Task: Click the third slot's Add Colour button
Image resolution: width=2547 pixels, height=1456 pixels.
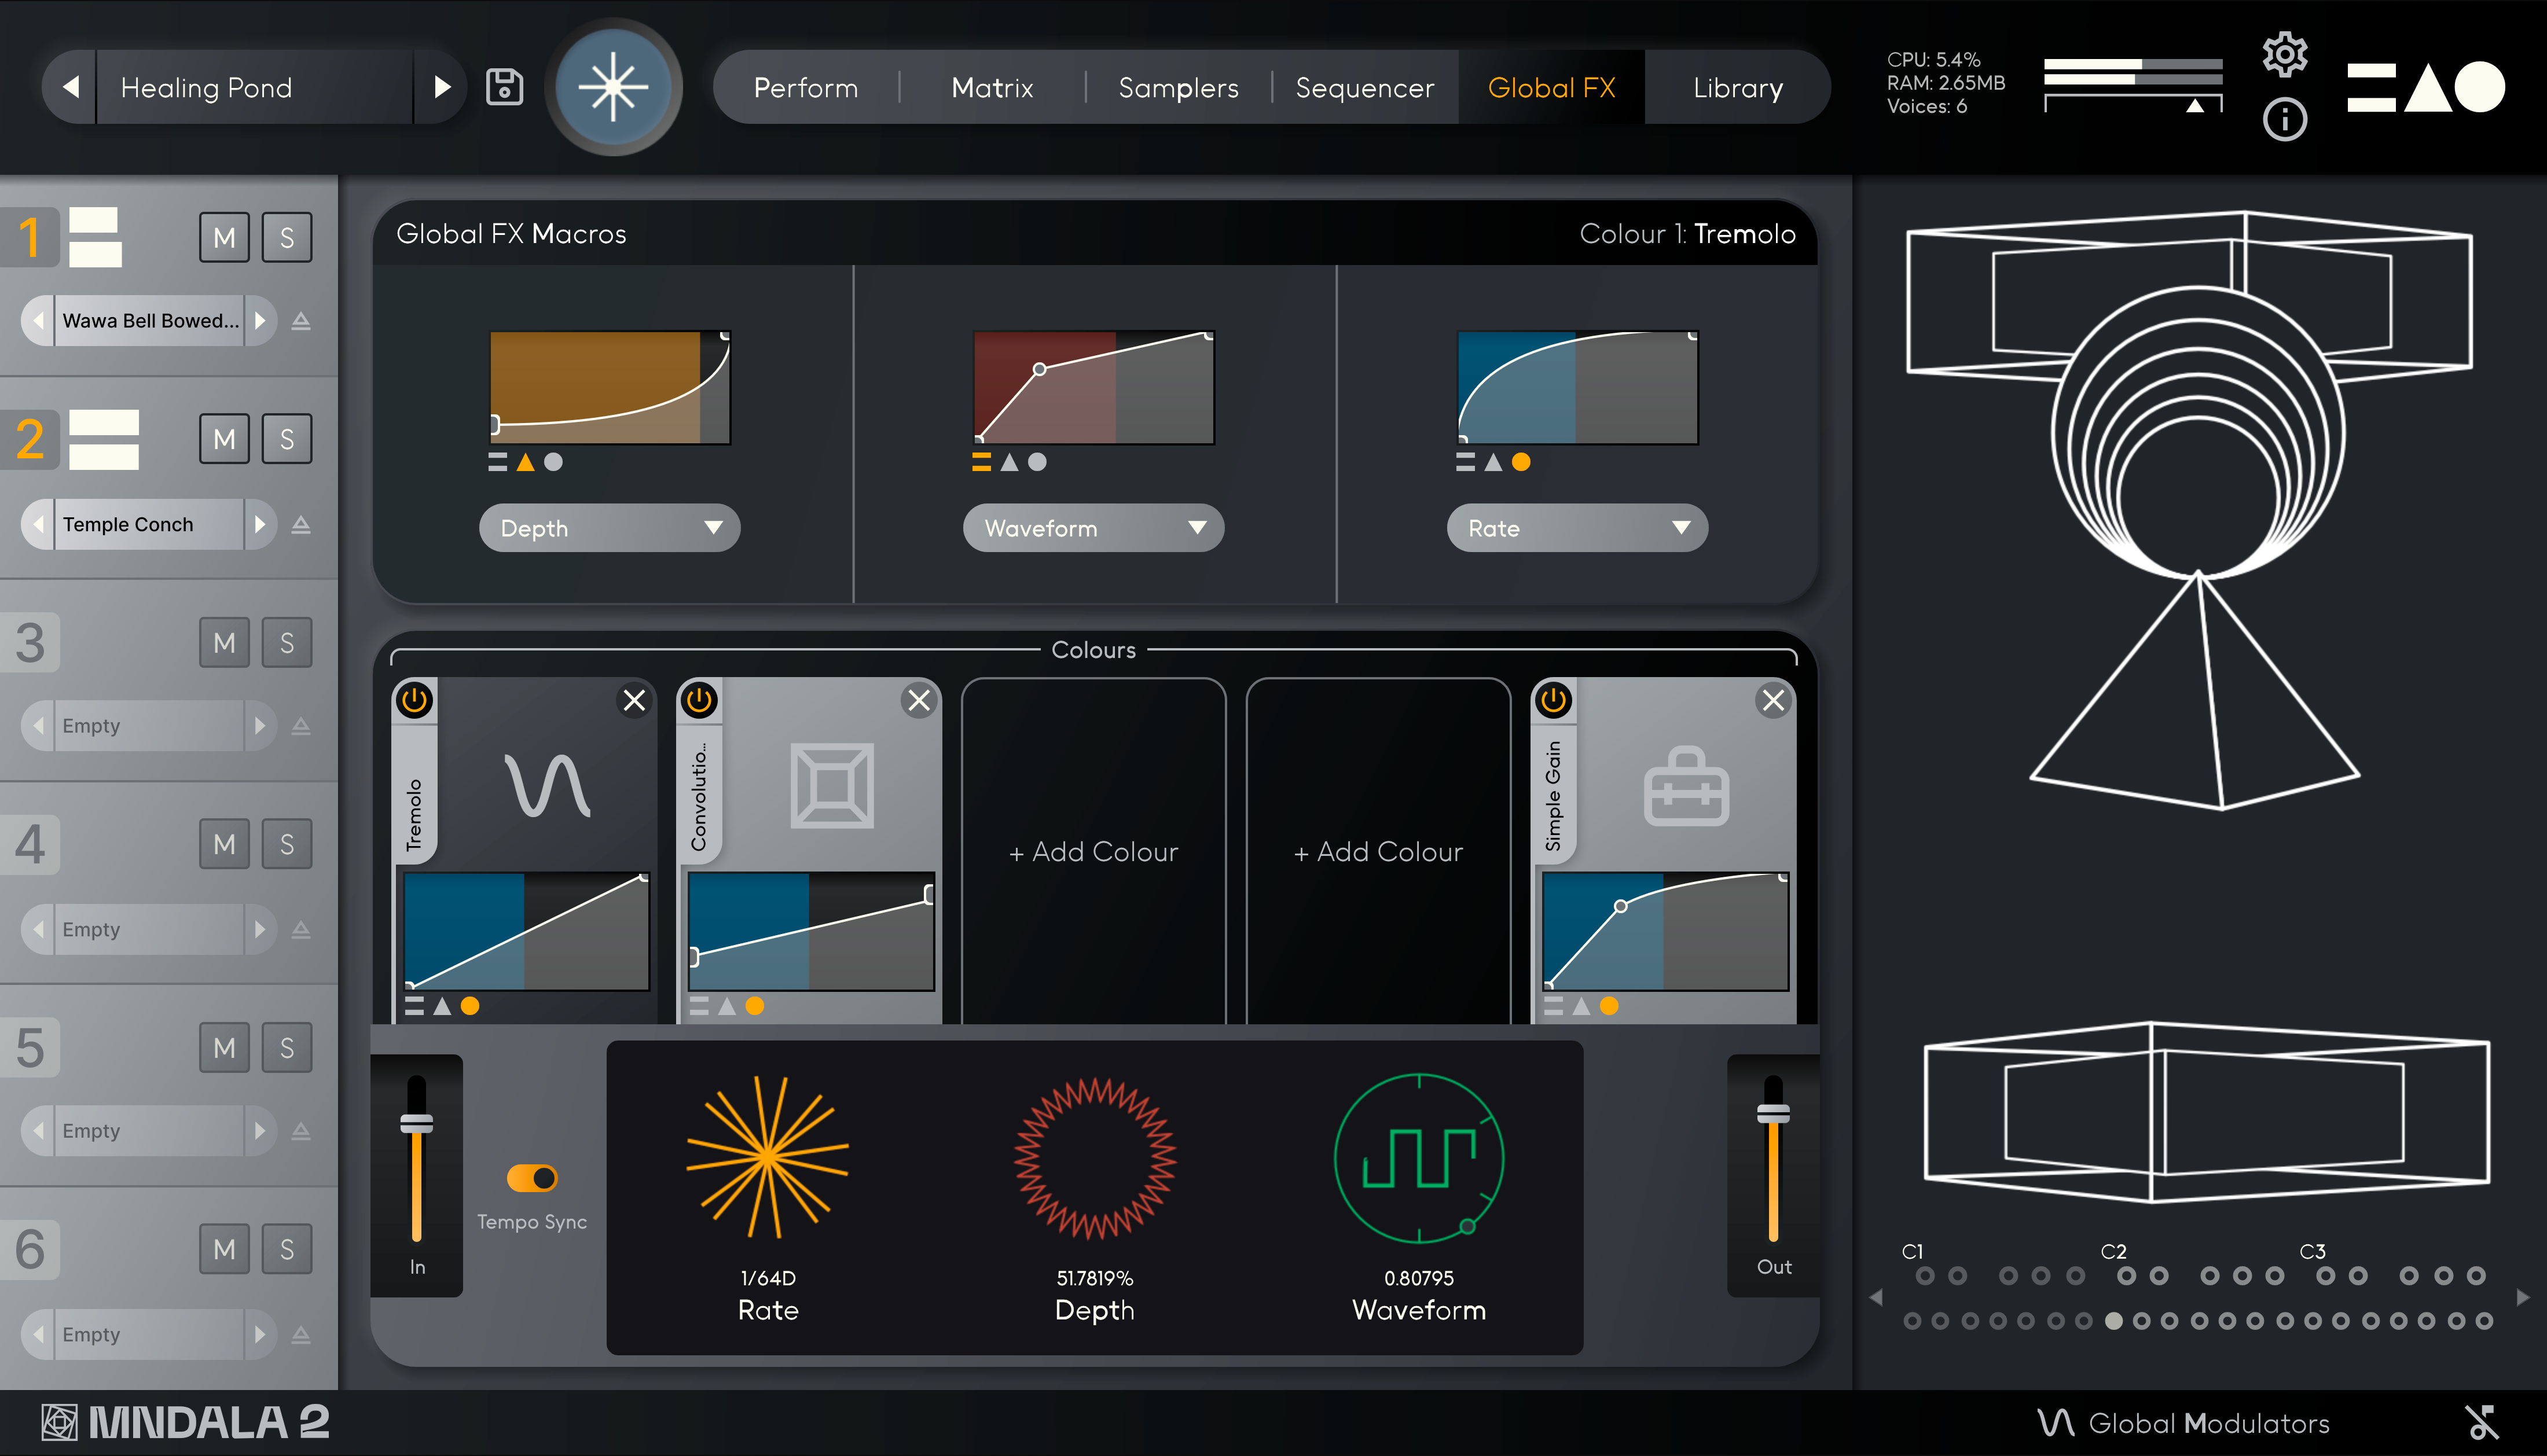Action: (1093, 852)
